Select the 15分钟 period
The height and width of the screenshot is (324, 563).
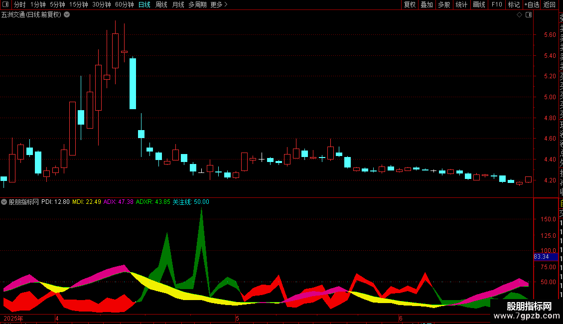tap(78, 4)
